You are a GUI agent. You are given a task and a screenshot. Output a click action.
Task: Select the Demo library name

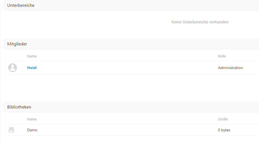click(x=32, y=130)
